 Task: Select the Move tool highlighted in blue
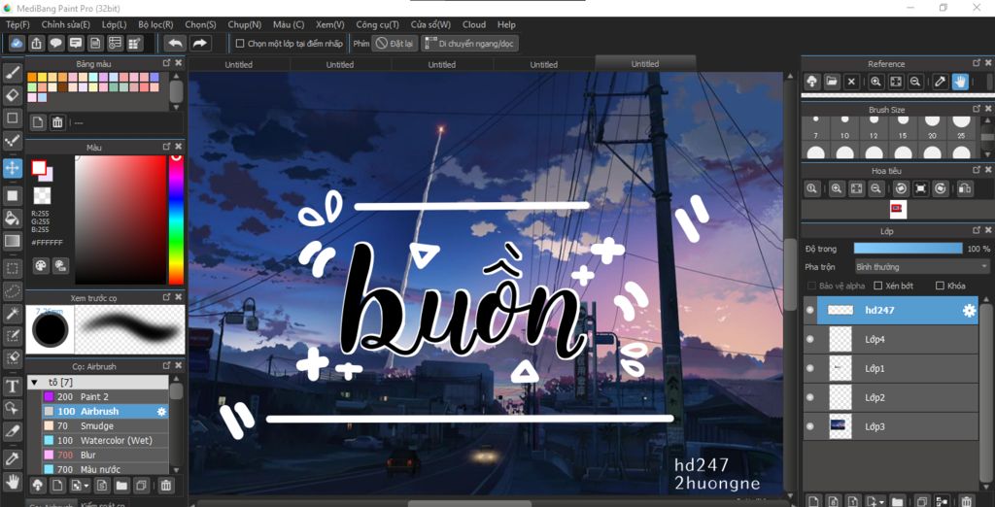(13, 168)
